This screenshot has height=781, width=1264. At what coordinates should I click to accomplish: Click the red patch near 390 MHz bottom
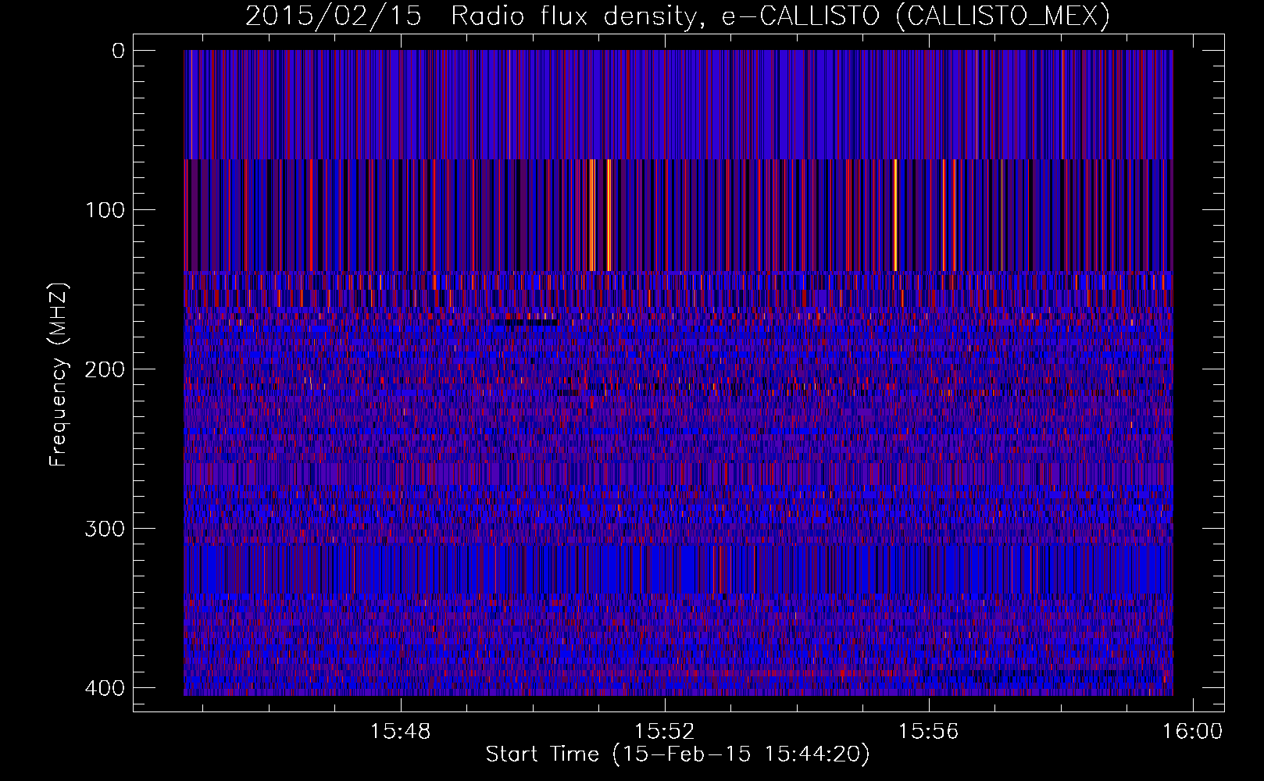848,672
